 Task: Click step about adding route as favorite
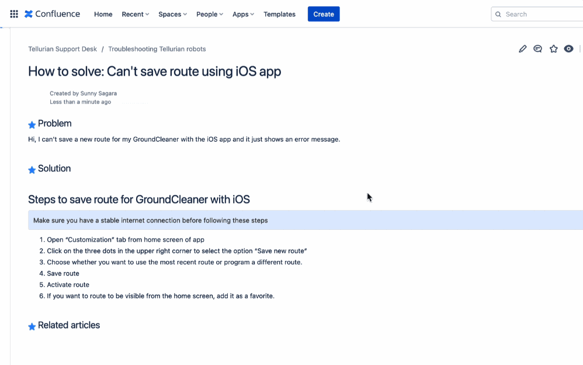coord(161,296)
